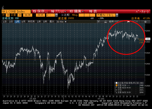The height and width of the screenshot is (109, 152).
Task: Click the 3月 2015 x-axis month label
Action: pyautogui.click(x=33, y=99)
